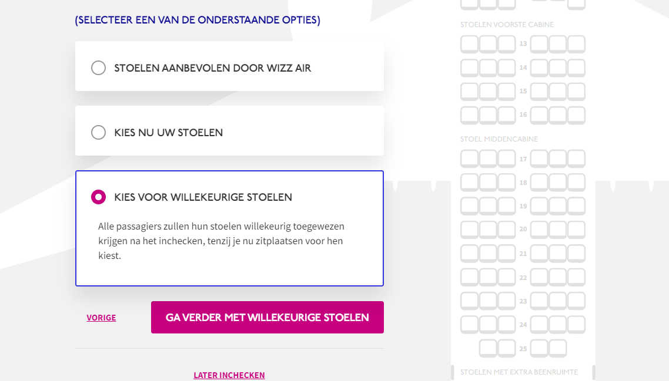Select Kies voor willekeurige stoelen radio button
The image size is (669, 381).
[x=98, y=197]
